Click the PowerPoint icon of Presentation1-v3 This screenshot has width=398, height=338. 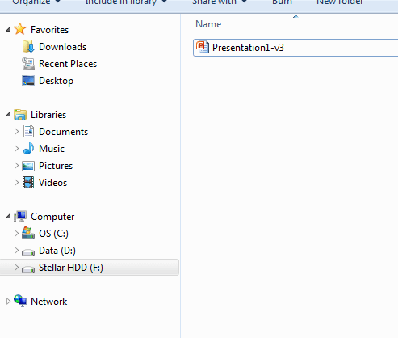(x=203, y=47)
